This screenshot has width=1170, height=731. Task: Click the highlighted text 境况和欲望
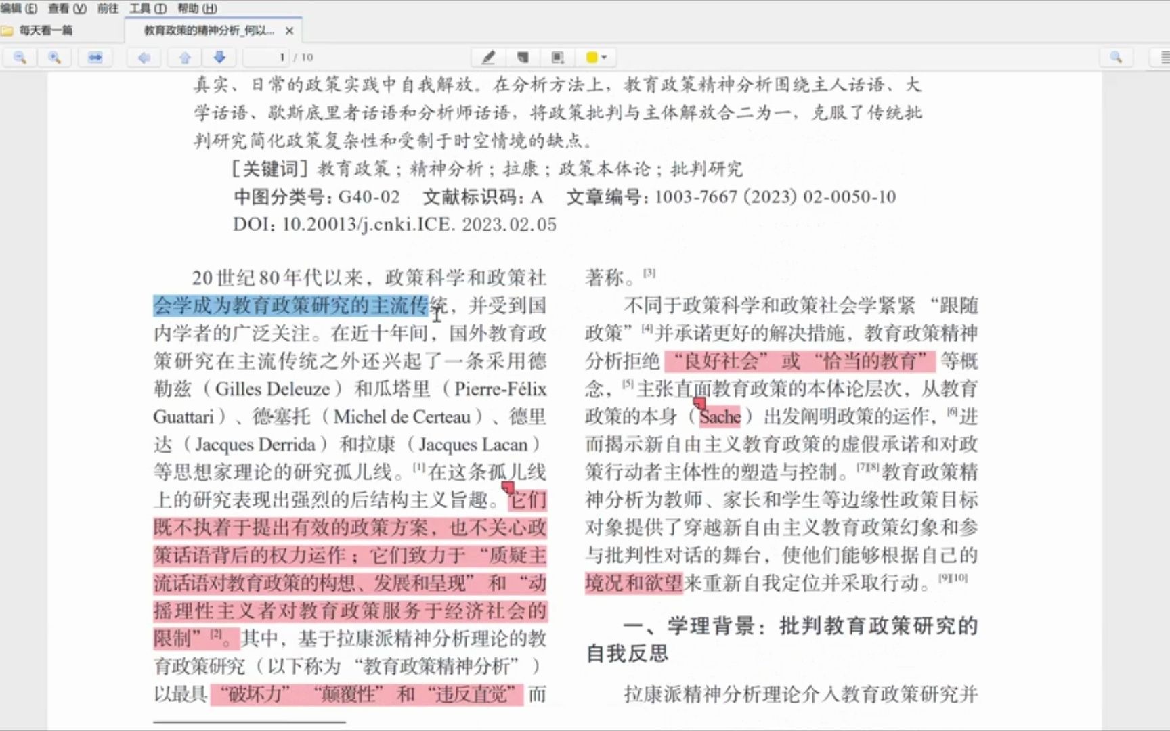[634, 583]
